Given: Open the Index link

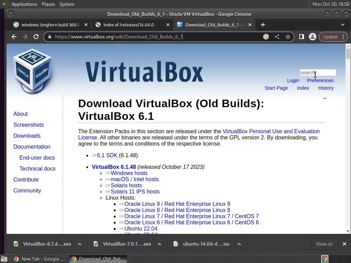Looking at the screenshot, I should [303, 88].
